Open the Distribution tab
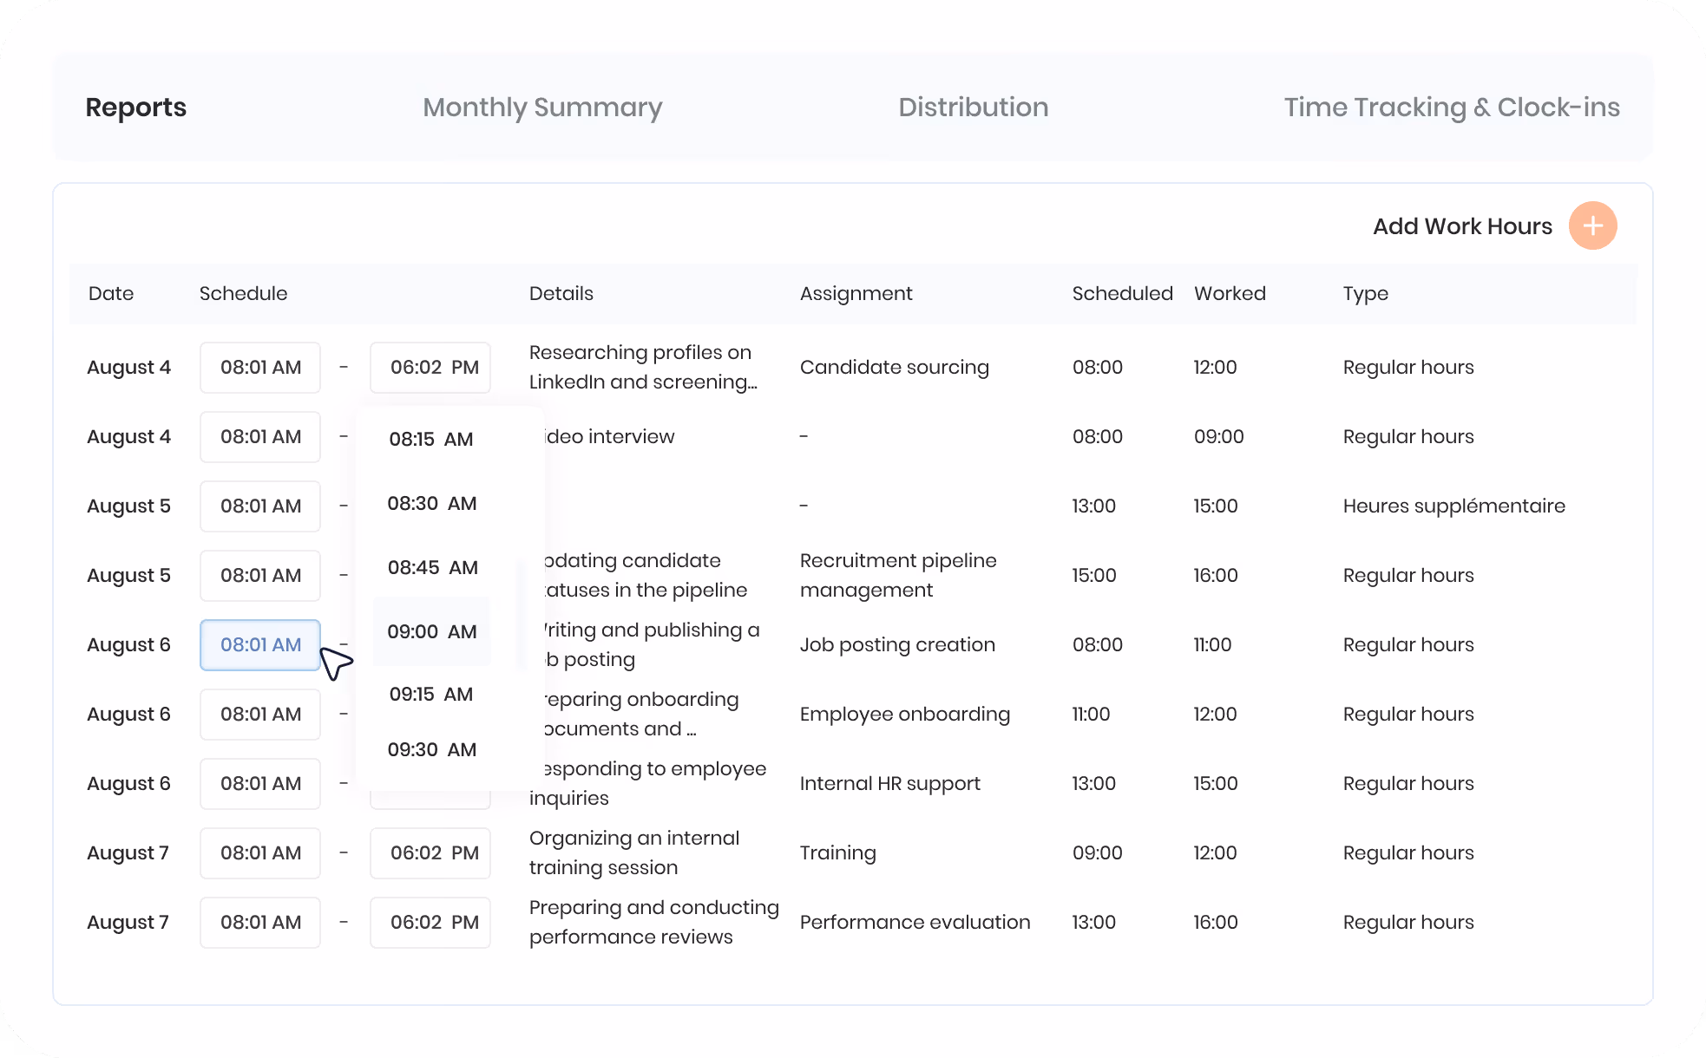This screenshot has height=1058, width=1706. (973, 107)
